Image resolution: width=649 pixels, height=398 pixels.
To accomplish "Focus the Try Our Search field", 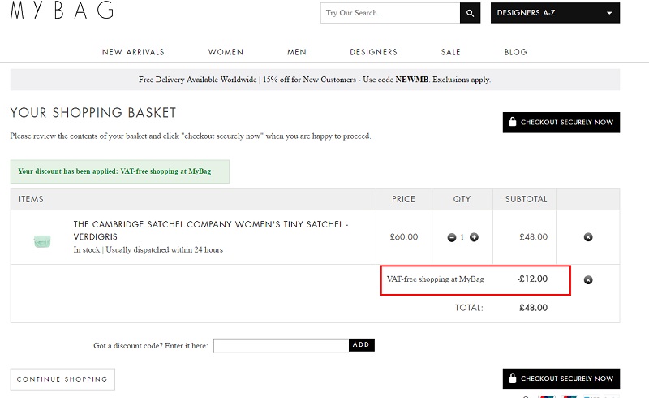I will [x=390, y=13].
